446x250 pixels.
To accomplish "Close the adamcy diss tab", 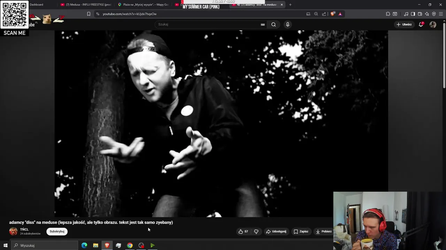I will coord(282,5).
